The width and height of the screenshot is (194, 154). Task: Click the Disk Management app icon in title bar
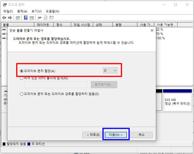(5, 5)
